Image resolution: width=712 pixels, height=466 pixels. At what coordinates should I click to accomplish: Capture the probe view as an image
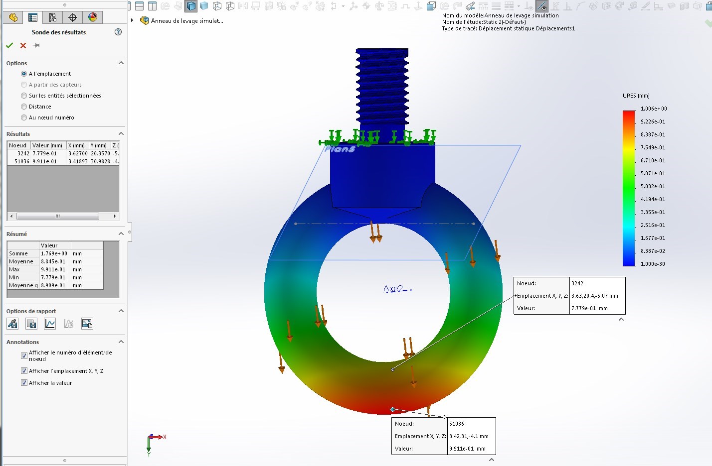[87, 324]
